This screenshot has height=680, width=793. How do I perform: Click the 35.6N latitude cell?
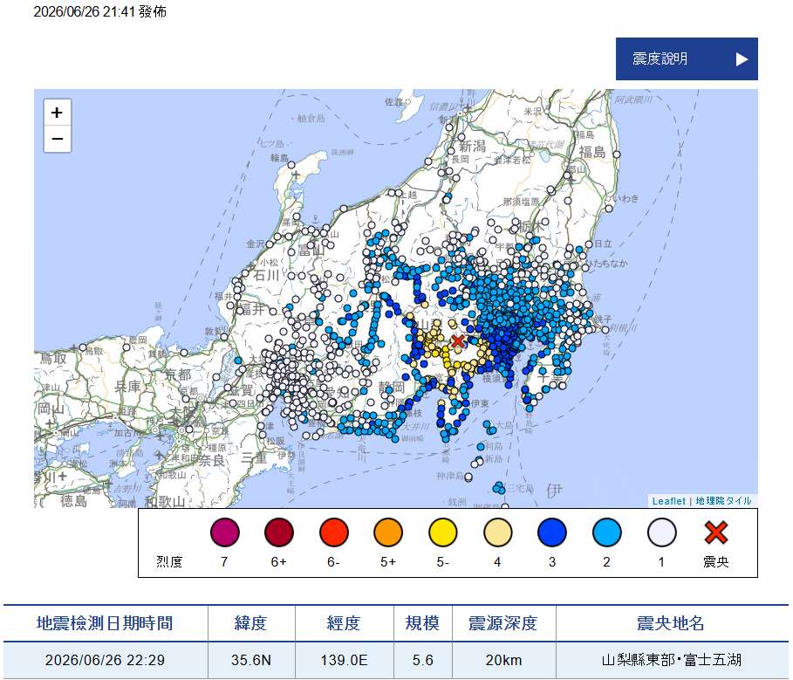[x=251, y=660]
